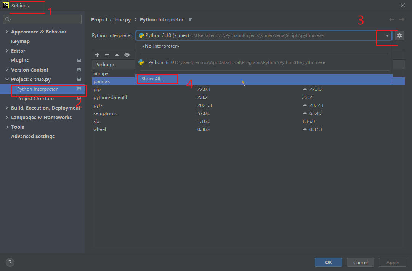The width and height of the screenshot is (412, 271).
Task: Click six latest version 1.16.0 cell
Action: [308, 121]
